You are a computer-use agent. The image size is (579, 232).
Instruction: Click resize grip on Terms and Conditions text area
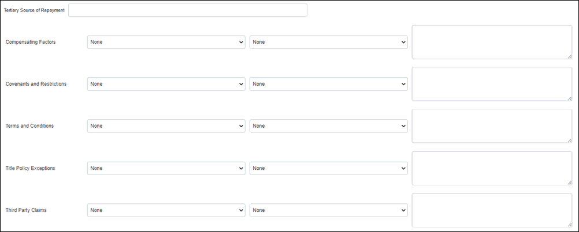point(569,140)
